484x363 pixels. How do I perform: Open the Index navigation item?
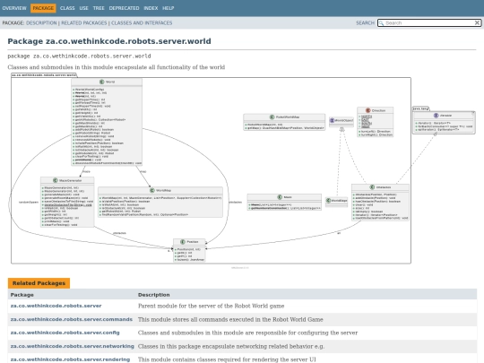tap(151, 8)
